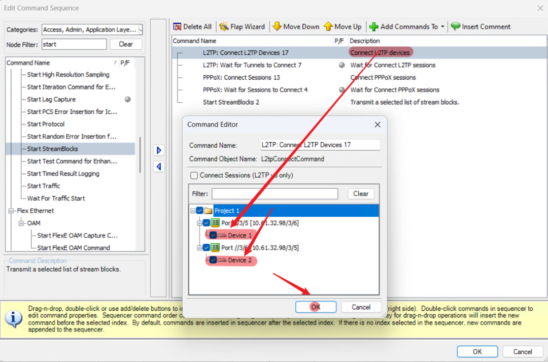This screenshot has height=362, width=548.
Task: Select the PPPoX: Connect Sessions 13 row
Action: point(241,78)
